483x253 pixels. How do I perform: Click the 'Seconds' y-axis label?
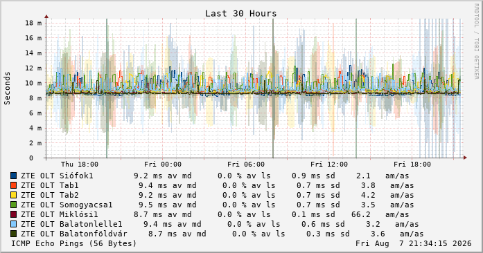[8, 88]
